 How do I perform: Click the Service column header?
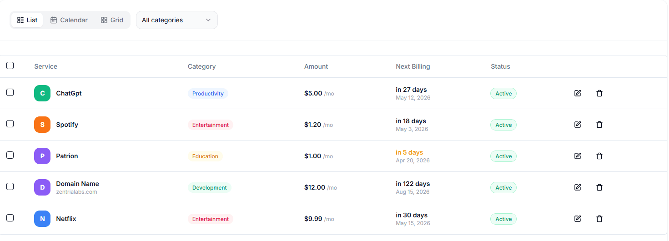tap(46, 66)
